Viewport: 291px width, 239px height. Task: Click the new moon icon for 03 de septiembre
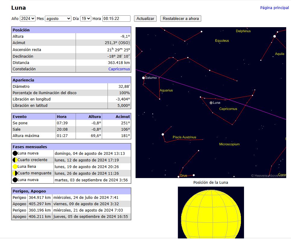coord(15,180)
